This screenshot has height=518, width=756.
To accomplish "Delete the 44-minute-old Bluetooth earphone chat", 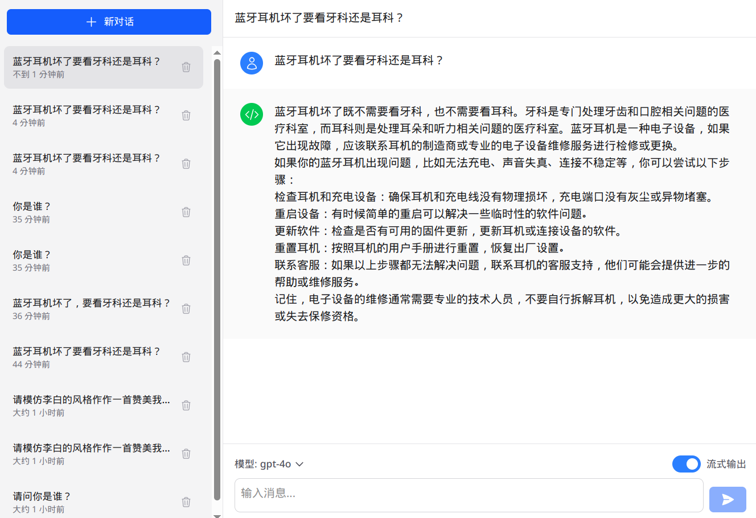I will point(186,357).
